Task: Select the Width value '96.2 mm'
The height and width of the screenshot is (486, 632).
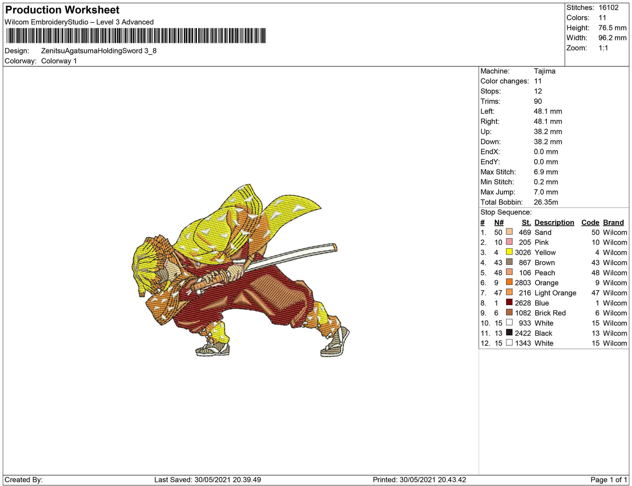Action: (612, 38)
